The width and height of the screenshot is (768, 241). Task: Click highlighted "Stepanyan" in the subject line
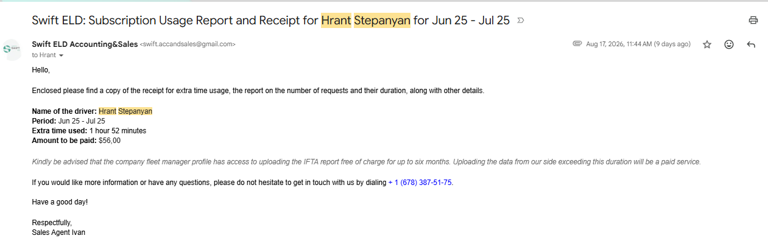click(382, 20)
